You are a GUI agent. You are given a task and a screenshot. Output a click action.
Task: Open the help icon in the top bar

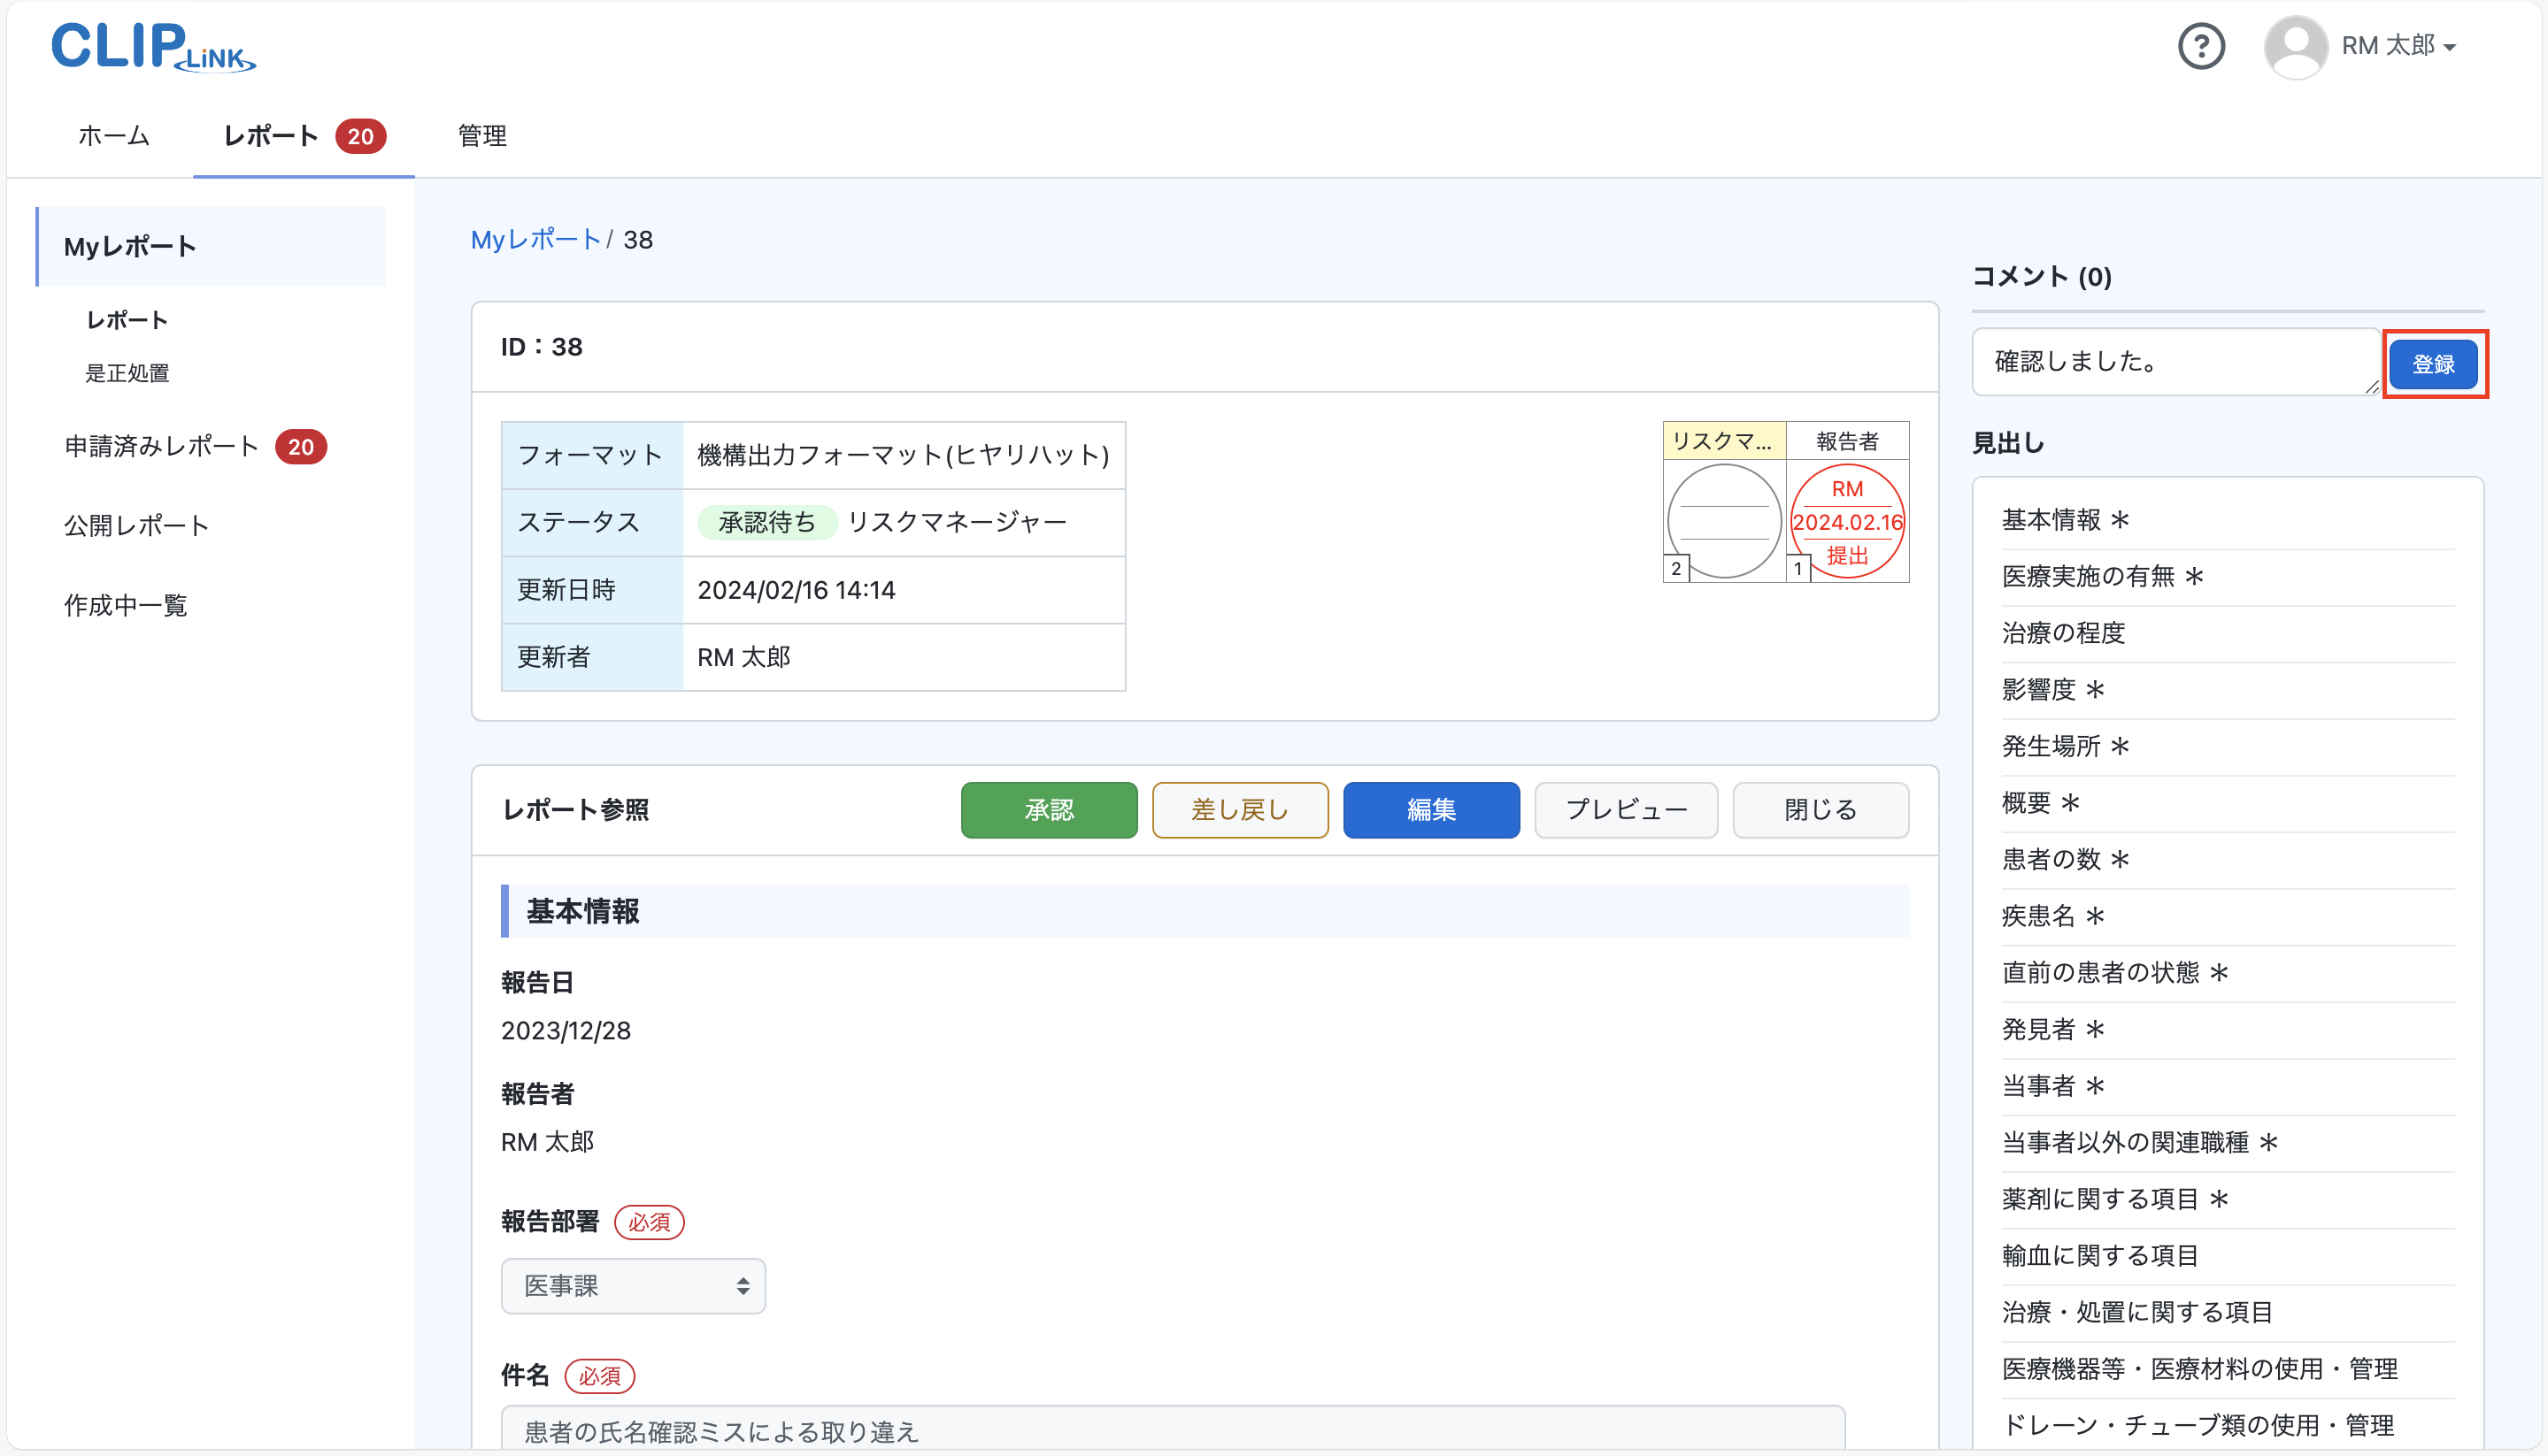tap(2202, 45)
